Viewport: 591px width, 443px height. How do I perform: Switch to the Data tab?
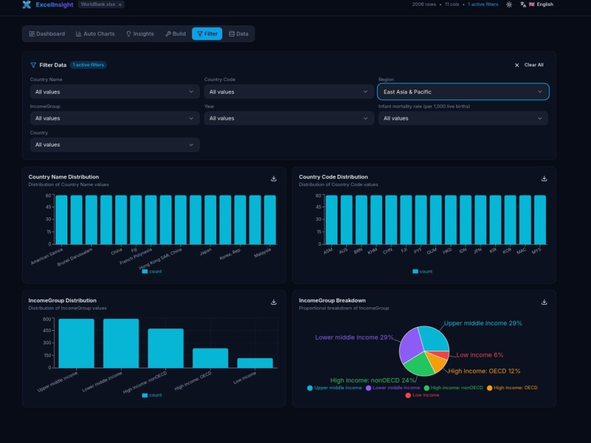tap(239, 34)
